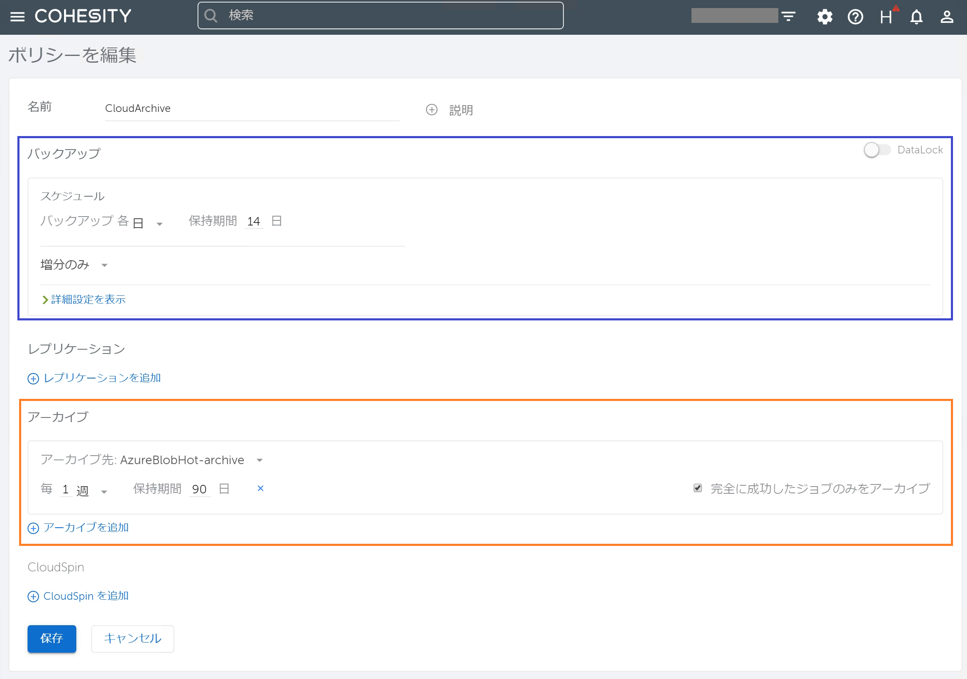This screenshot has height=679, width=967.
Task: Click the スケジュール label
Action: pos(72,196)
